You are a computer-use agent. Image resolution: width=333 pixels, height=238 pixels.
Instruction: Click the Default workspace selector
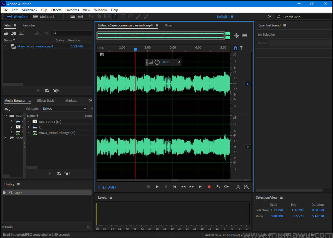click(x=221, y=17)
